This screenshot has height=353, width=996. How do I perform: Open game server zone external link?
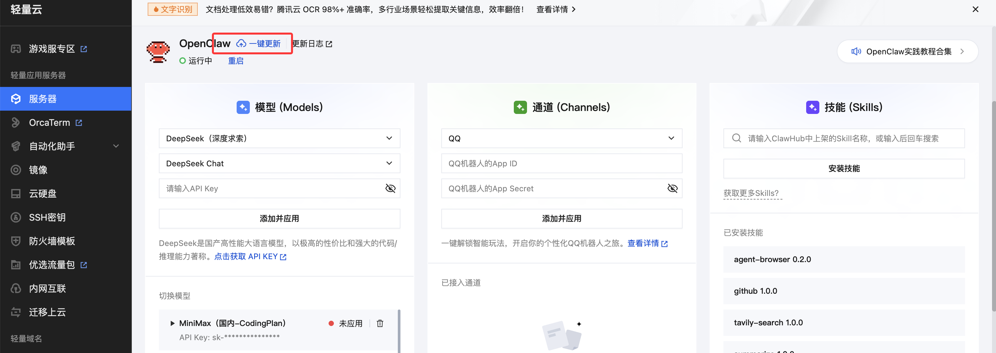point(84,49)
